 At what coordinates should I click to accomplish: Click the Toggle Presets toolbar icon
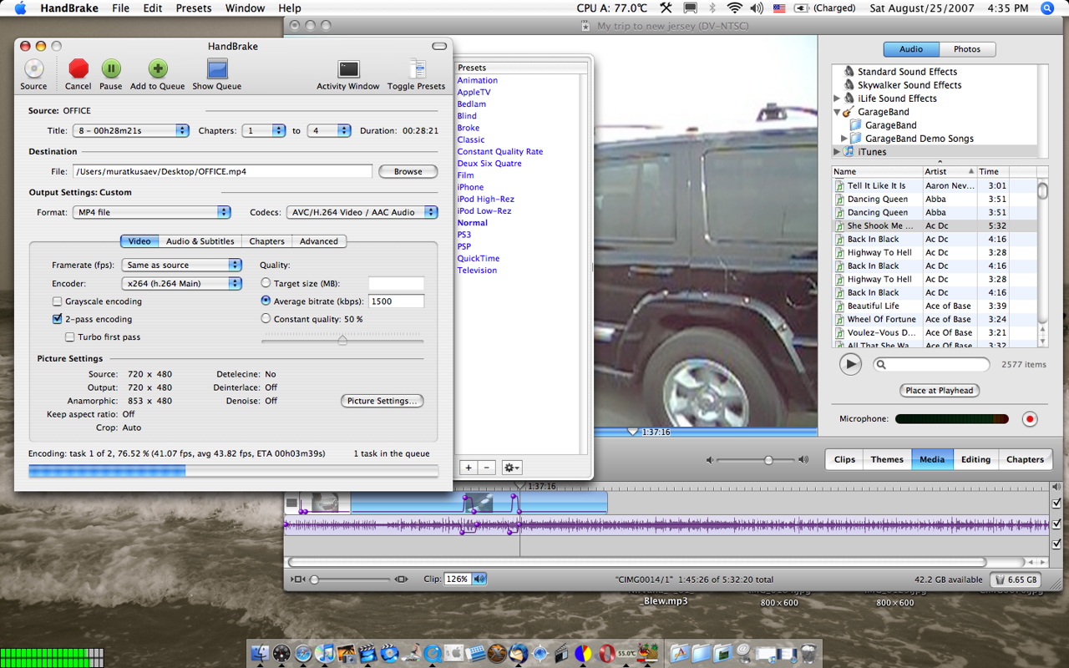(417, 68)
